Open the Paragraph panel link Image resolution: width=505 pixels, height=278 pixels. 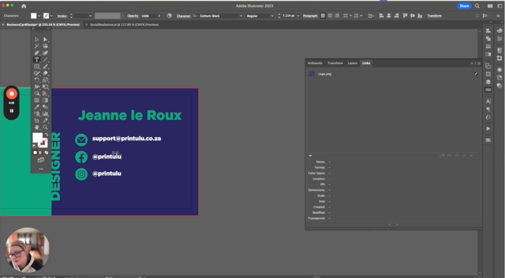click(x=311, y=16)
